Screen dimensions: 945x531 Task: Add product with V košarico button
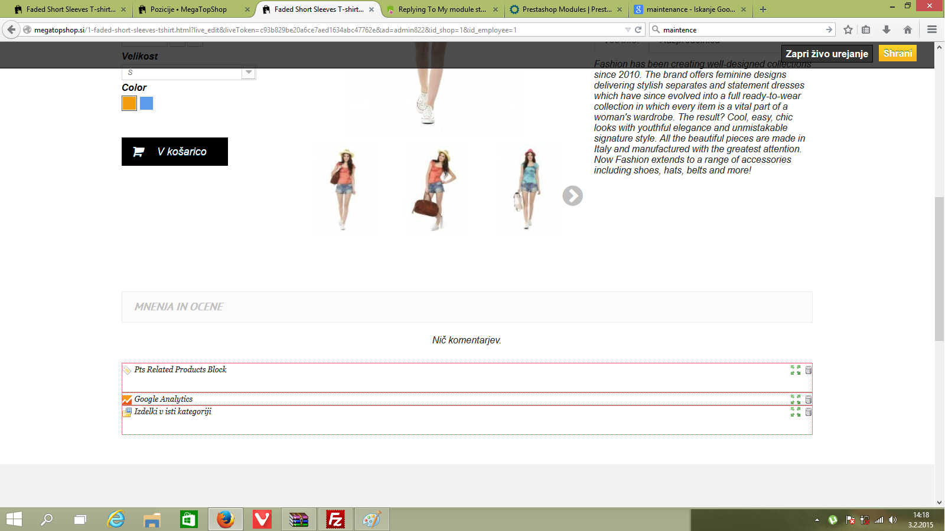(x=175, y=152)
